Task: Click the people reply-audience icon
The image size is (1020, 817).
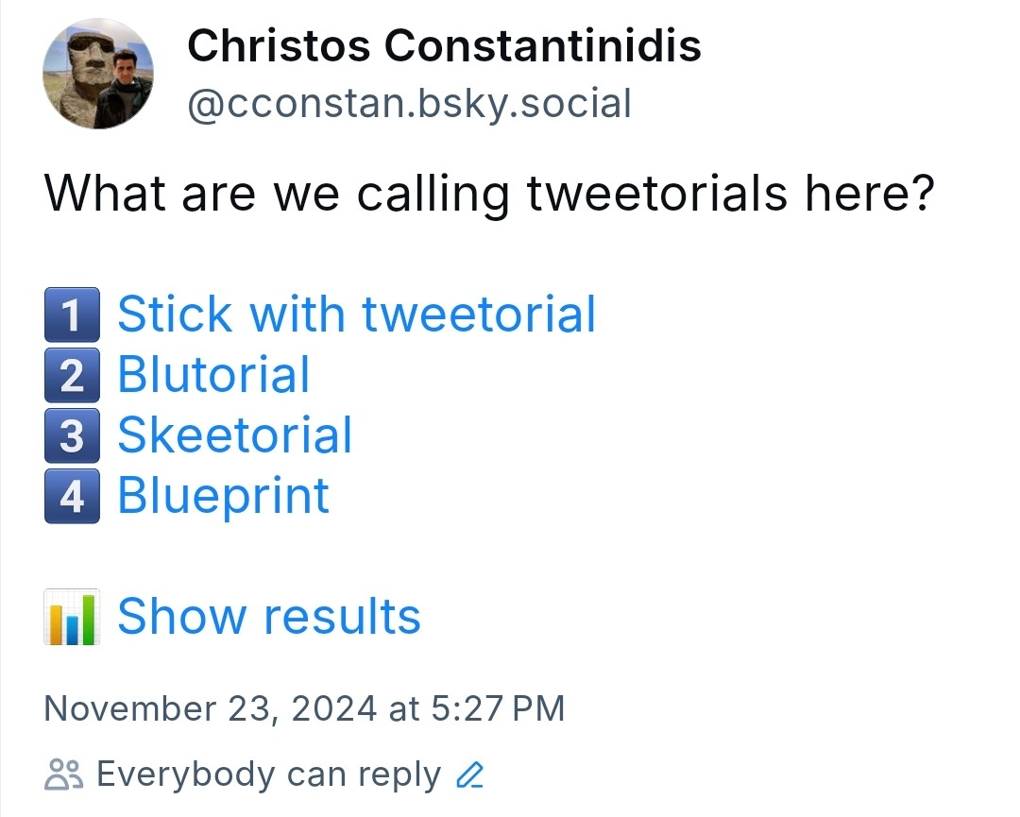Action: 63,774
